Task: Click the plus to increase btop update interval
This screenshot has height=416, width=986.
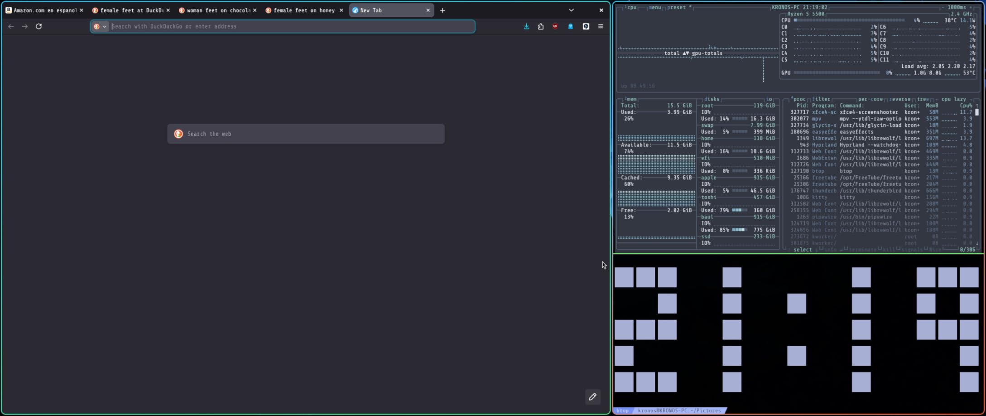Action: (971, 7)
